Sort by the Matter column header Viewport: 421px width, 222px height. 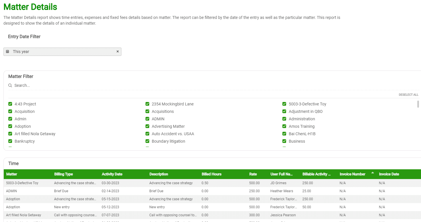point(12,174)
